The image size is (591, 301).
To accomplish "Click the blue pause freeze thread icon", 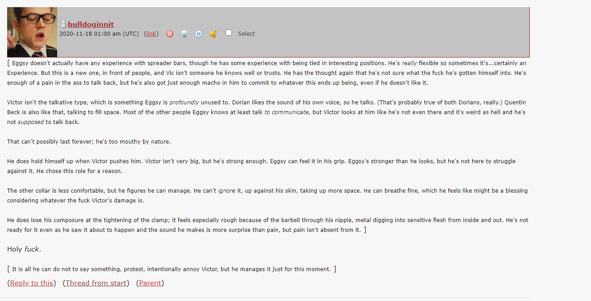I will coord(199,34).
